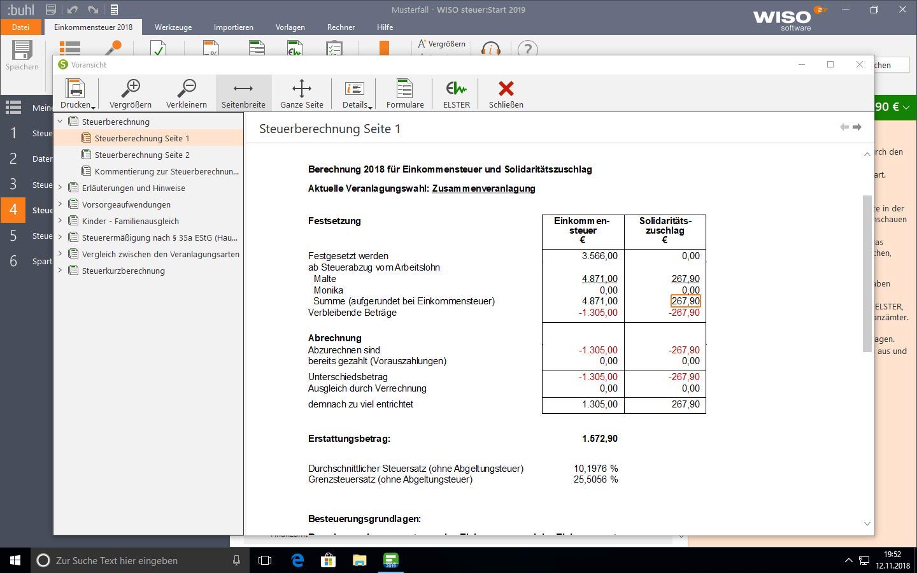Image resolution: width=917 pixels, height=573 pixels.
Task: Expand Erläuterungen und Hinweise node
Action: point(60,187)
